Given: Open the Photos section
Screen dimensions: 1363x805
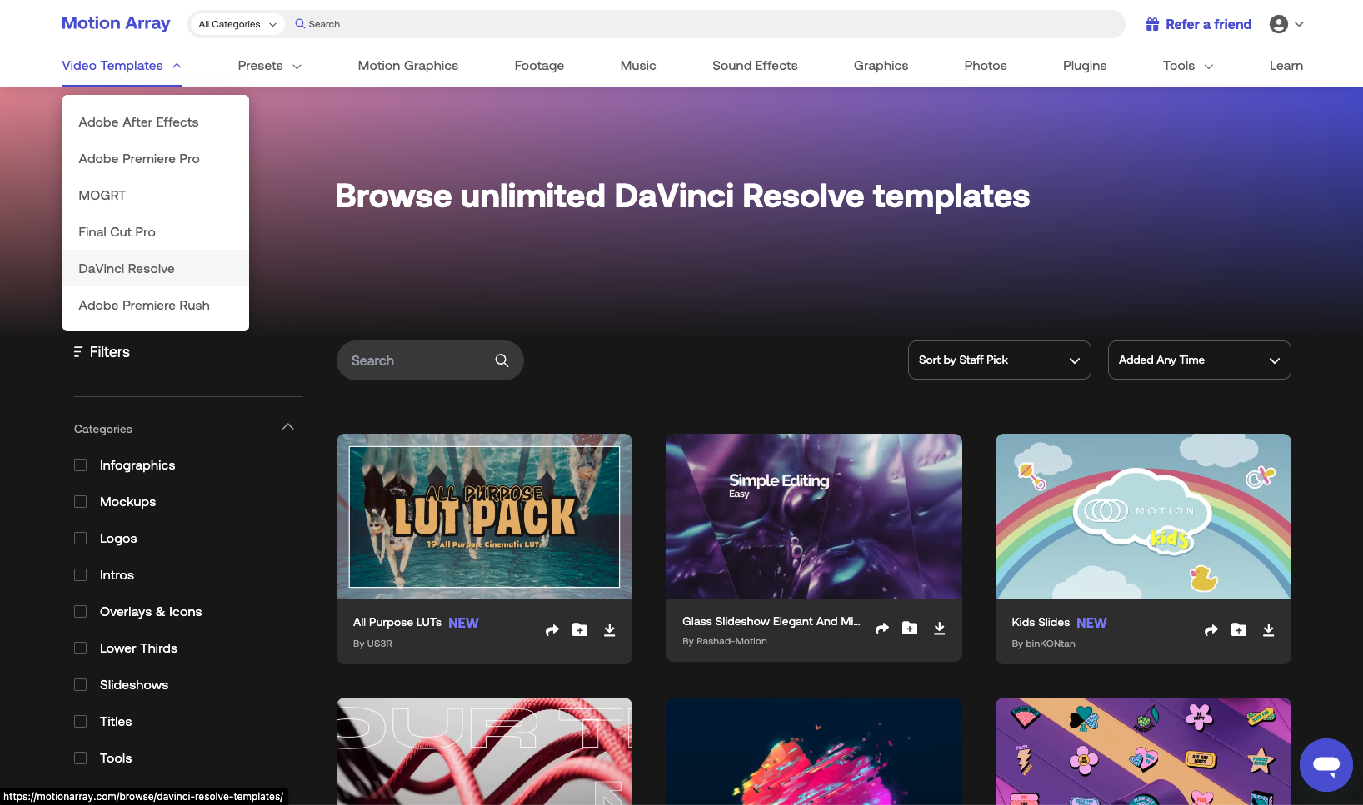Looking at the screenshot, I should tap(986, 66).
